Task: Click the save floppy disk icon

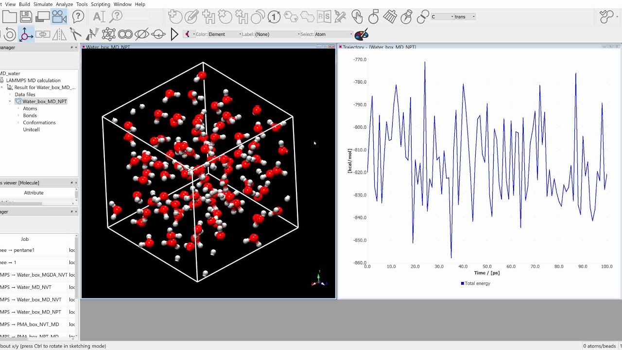Action: tap(26, 17)
